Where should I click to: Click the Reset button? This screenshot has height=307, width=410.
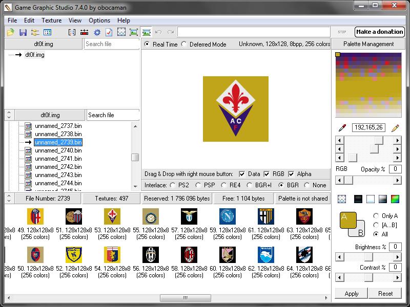point(385,293)
